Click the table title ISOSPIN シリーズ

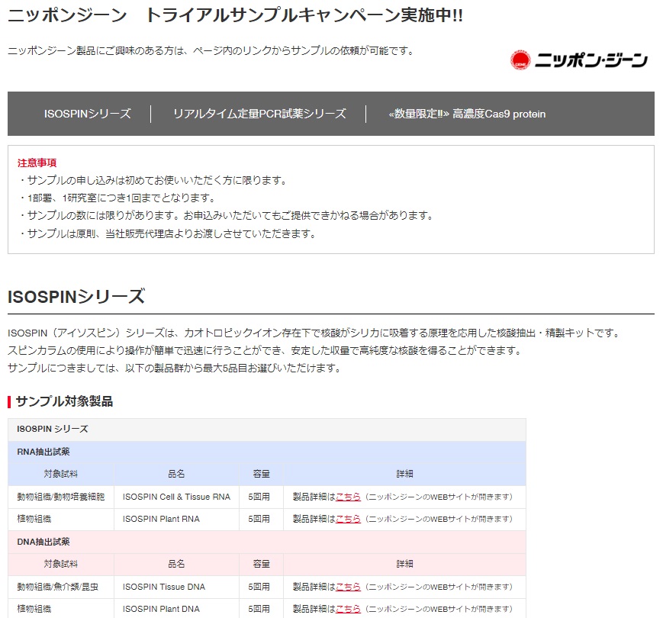[53, 429]
